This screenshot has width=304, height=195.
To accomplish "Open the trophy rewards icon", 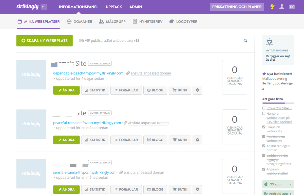I will coord(272,7).
